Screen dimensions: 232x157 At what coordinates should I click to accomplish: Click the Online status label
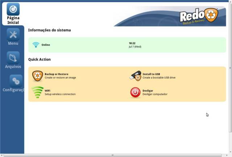point(46,45)
